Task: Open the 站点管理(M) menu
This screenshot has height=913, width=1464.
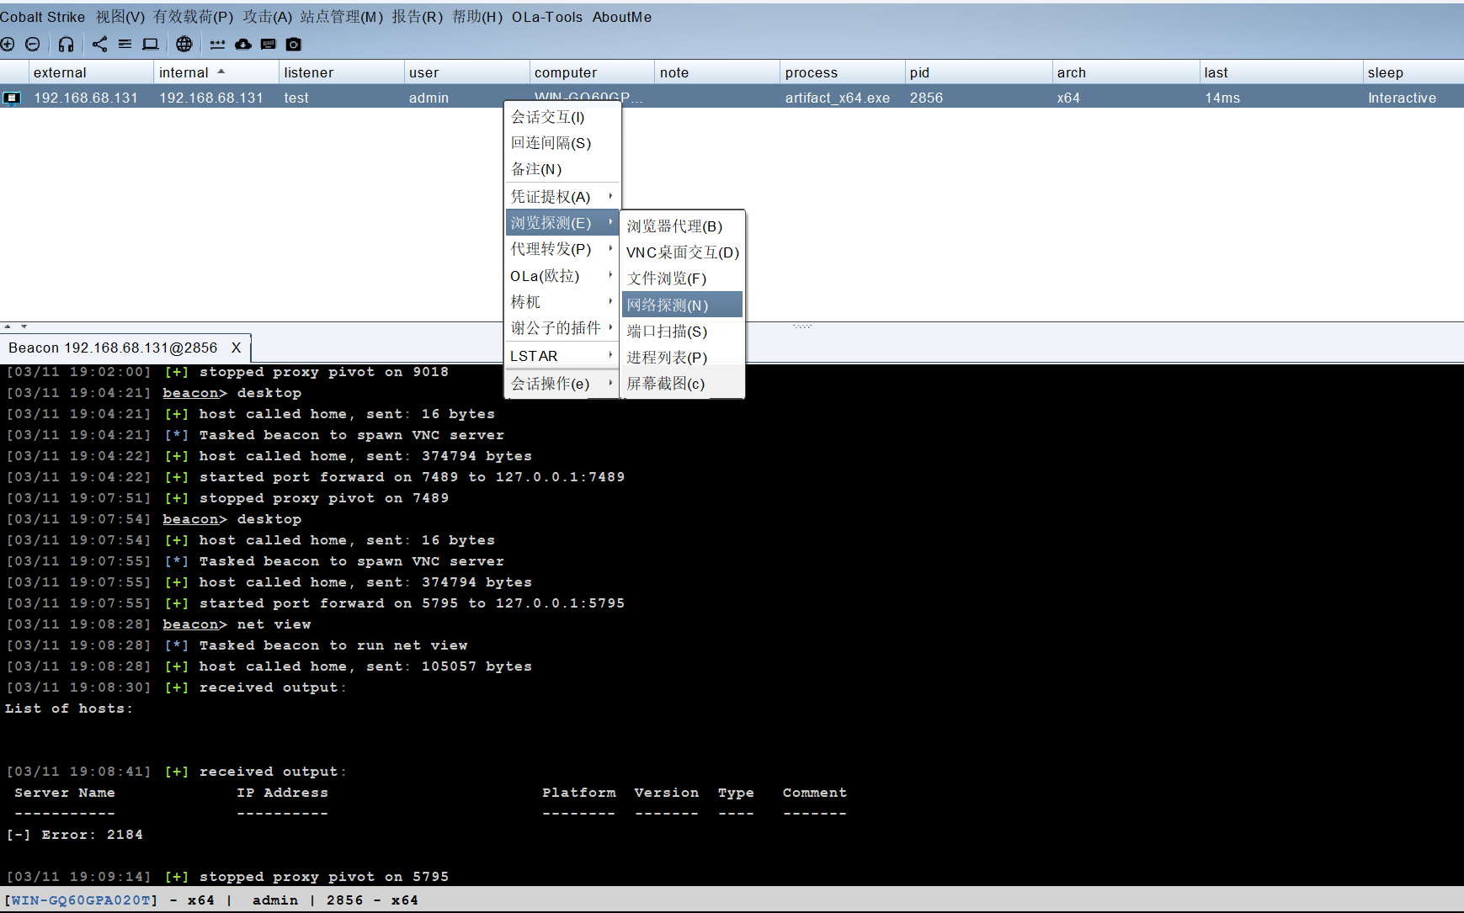Action: coord(342,17)
